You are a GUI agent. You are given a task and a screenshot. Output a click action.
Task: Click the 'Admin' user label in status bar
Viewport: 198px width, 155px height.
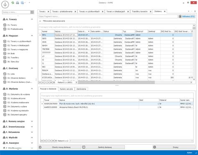pos(189,152)
